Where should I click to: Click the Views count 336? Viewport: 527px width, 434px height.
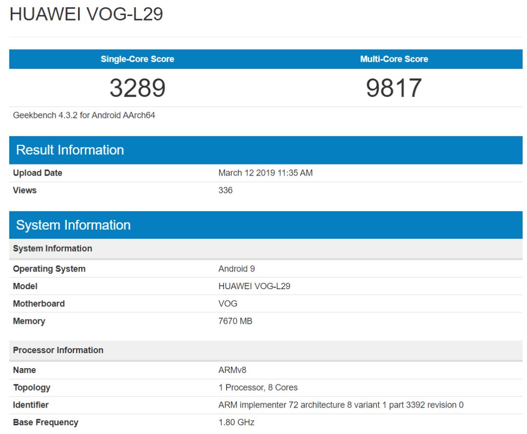pyautogui.click(x=225, y=190)
